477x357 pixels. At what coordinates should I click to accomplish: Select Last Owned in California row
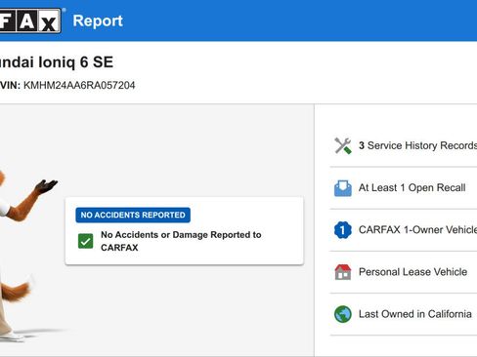coord(404,314)
